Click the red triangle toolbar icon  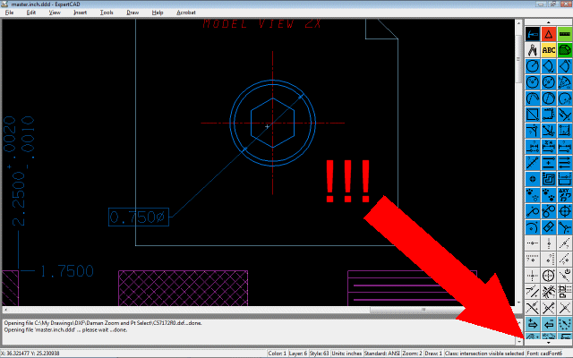click(x=549, y=34)
